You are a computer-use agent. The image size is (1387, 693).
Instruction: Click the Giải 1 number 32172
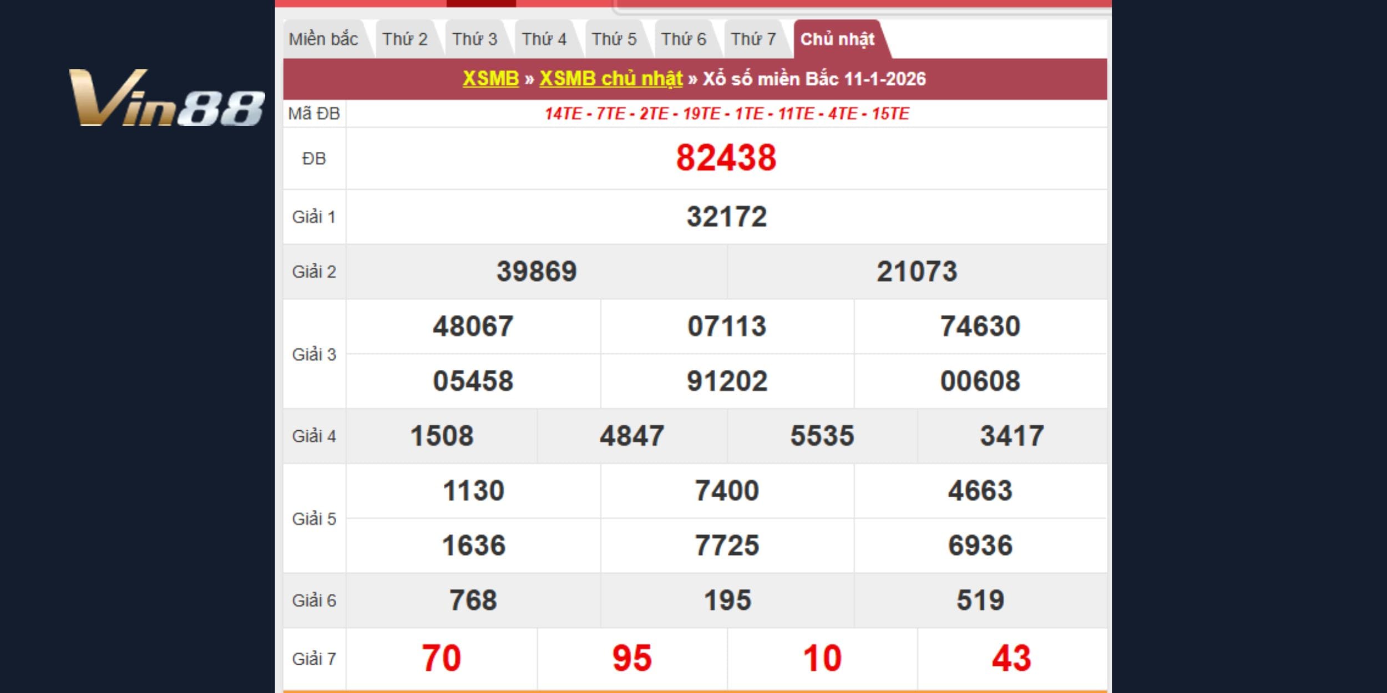[726, 217]
